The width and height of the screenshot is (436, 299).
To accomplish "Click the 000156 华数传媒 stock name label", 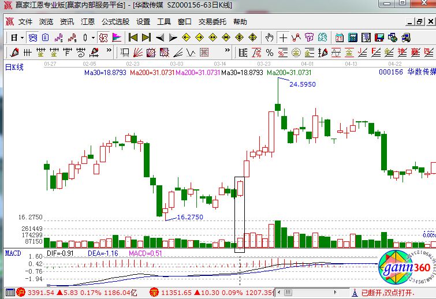I will click(x=406, y=73).
